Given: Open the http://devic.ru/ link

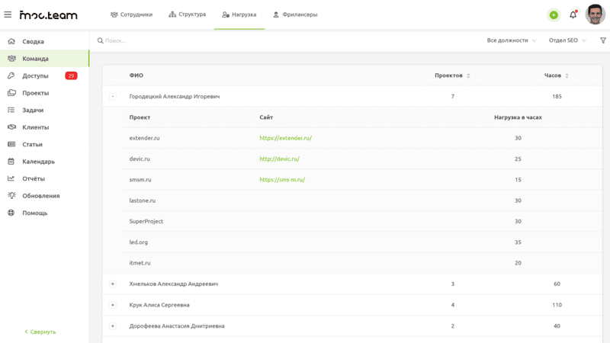Looking at the screenshot, I should click(x=279, y=159).
